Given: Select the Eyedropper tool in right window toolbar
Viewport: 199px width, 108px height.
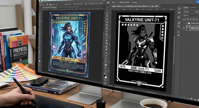Looking at the screenshot, I should (x=107, y=28).
